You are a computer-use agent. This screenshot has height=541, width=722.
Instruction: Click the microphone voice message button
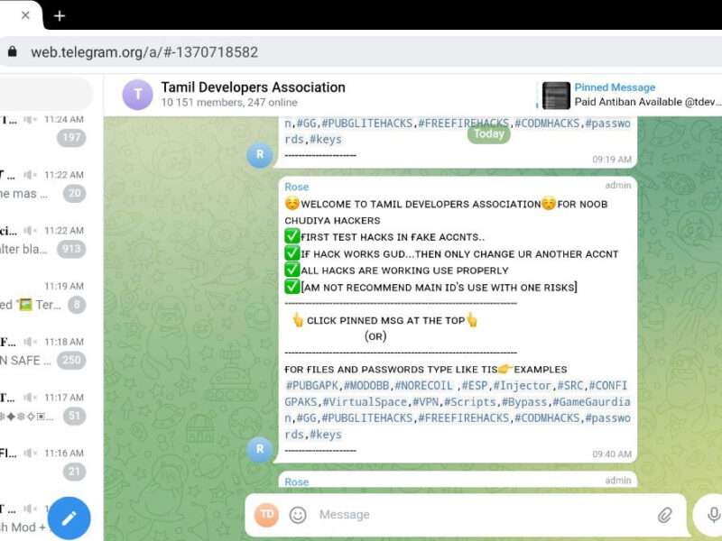point(713,515)
